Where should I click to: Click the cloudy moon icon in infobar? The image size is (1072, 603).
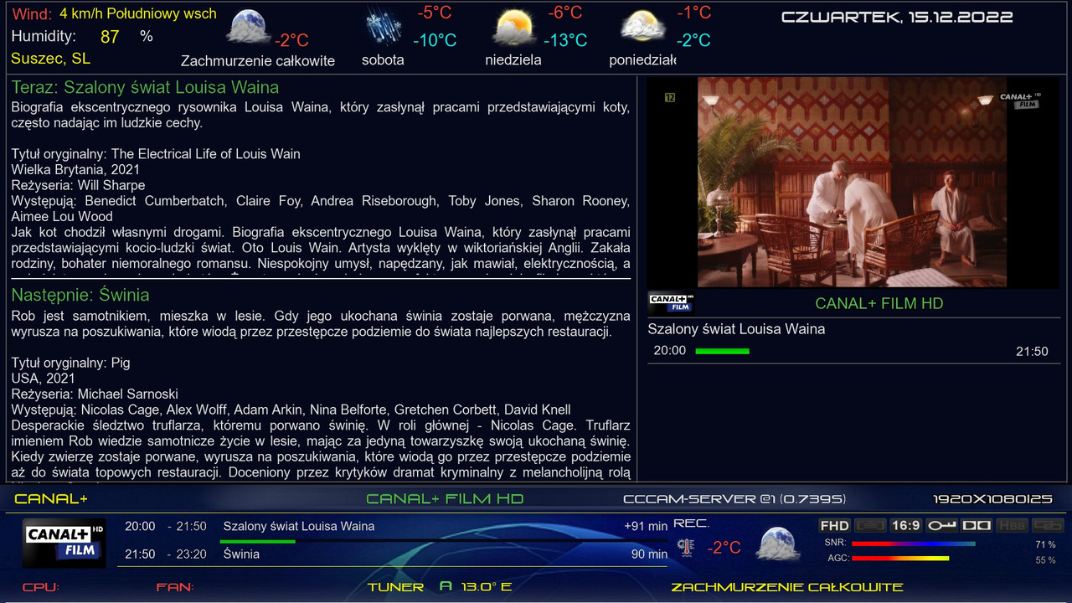tap(777, 544)
